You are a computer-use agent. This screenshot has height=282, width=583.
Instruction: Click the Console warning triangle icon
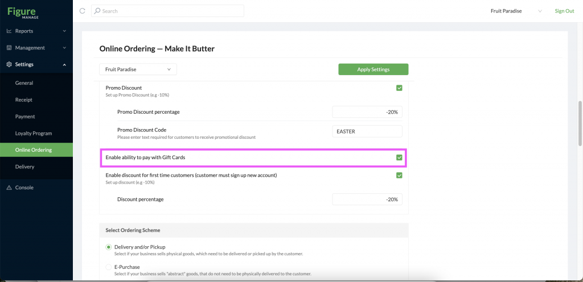(x=9, y=188)
